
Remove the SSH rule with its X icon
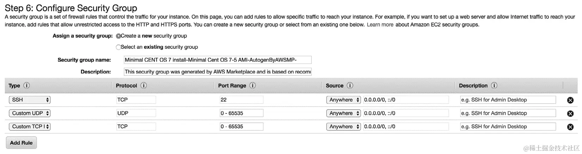click(570, 100)
